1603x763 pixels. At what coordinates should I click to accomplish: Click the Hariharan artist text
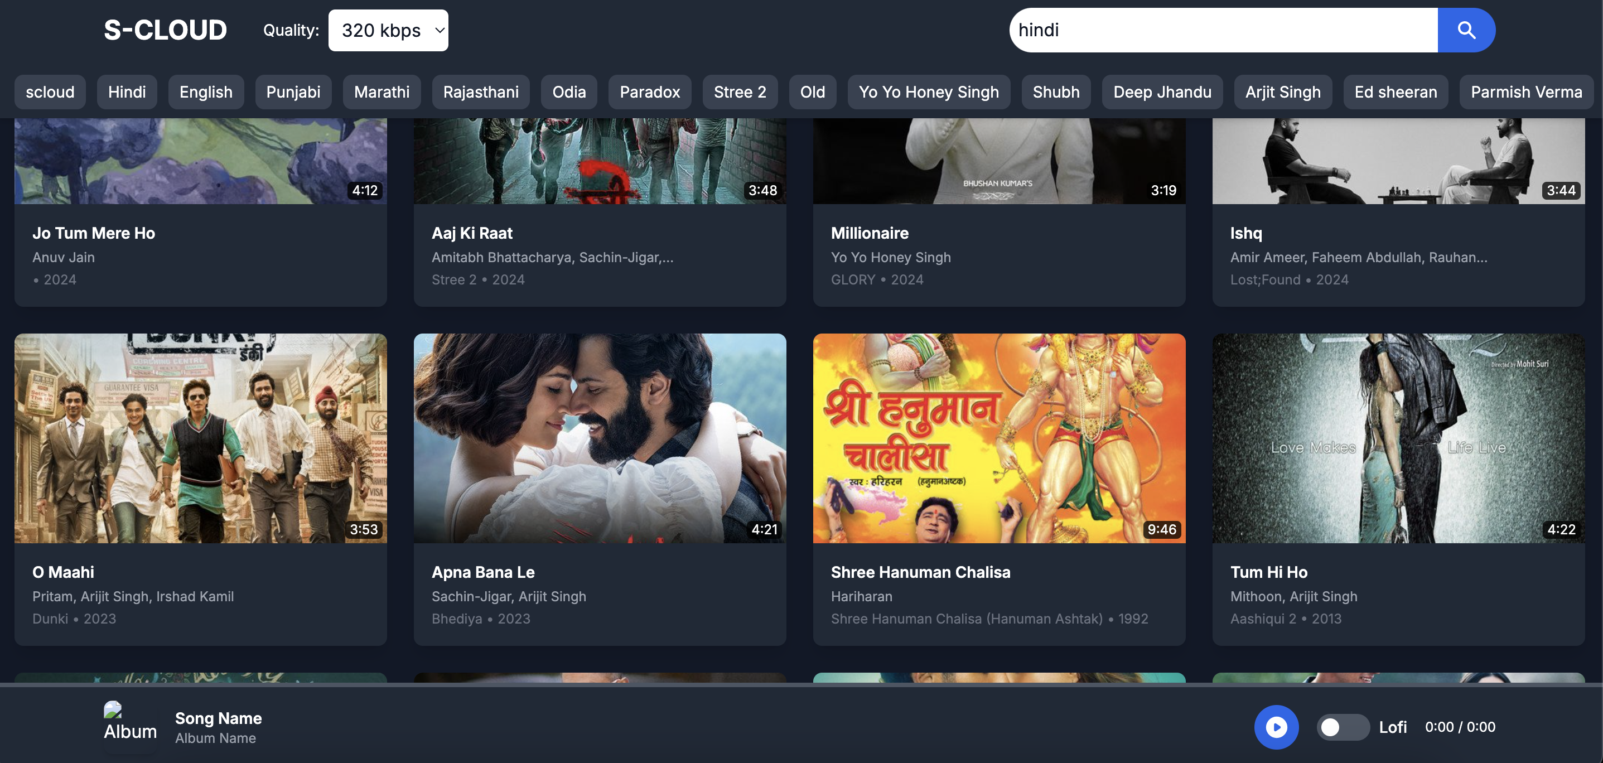[x=862, y=596]
